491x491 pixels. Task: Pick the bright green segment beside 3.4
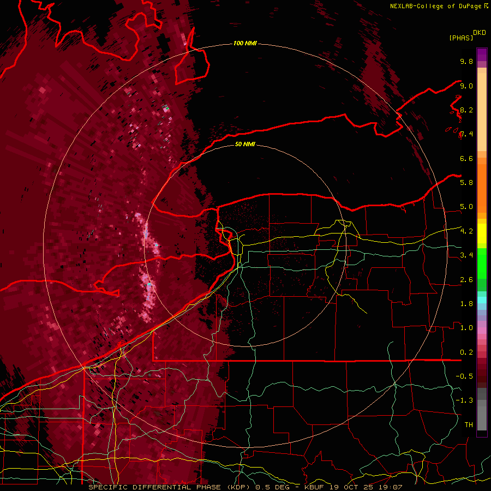click(482, 263)
